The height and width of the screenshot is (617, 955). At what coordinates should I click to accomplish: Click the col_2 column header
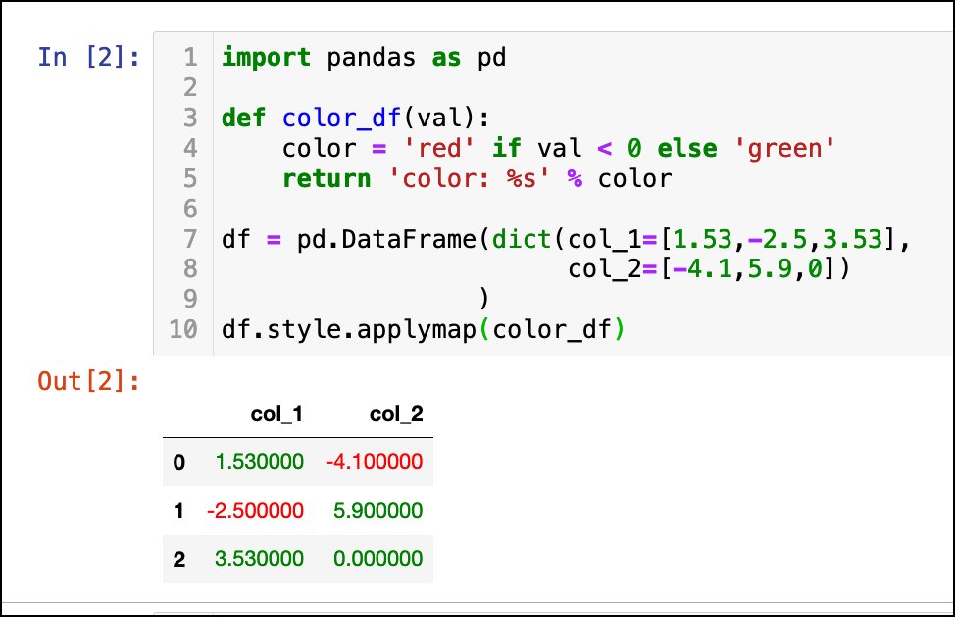(x=396, y=414)
